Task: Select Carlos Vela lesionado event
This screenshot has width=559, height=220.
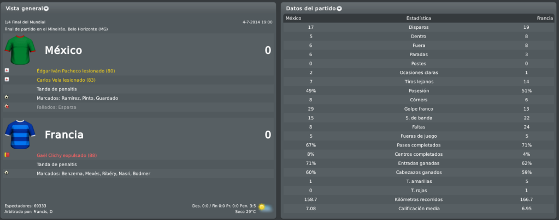Action: [66, 80]
